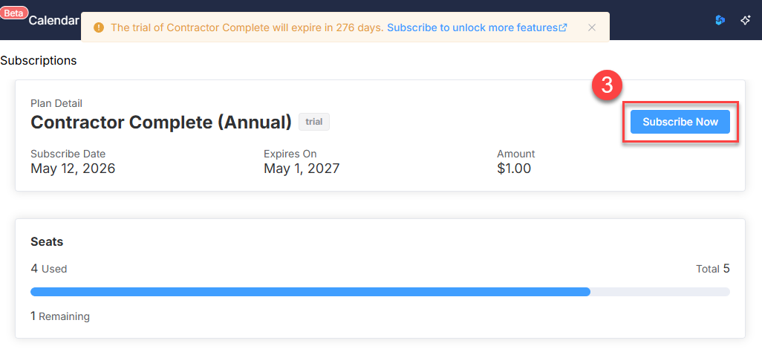The image size is (762, 349).
Task: Click the orange warning icon in trial banner
Action: pyautogui.click(x=99, y=27)
